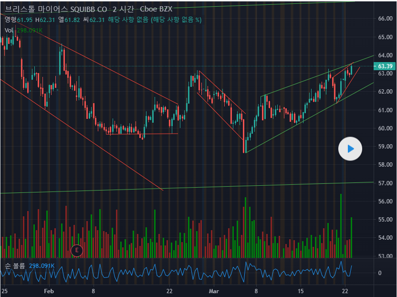This screenshot has width=397, height=297.
Task: Click the 60.00 price axis label
Action: pos(385,128)
